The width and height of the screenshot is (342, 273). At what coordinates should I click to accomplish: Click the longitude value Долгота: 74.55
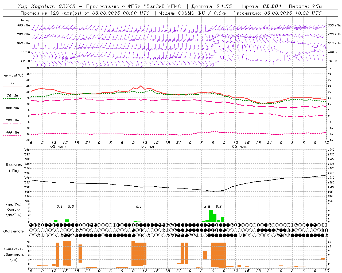point(212,6)
